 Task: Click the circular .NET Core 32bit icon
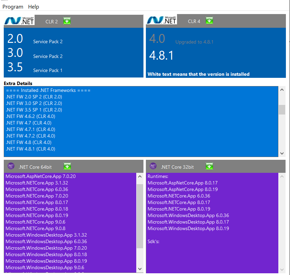pyautogui.click(x=153, y=166)
